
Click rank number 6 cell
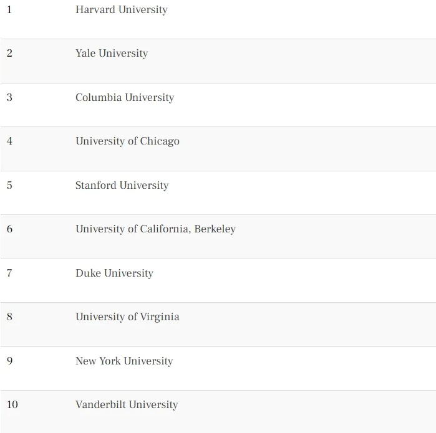[9, 229]
